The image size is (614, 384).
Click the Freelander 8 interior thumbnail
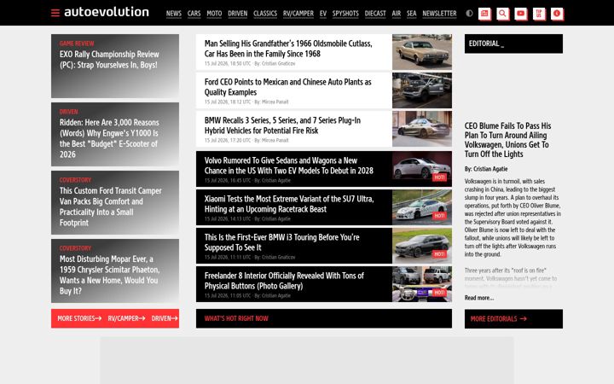click(422, 284)
